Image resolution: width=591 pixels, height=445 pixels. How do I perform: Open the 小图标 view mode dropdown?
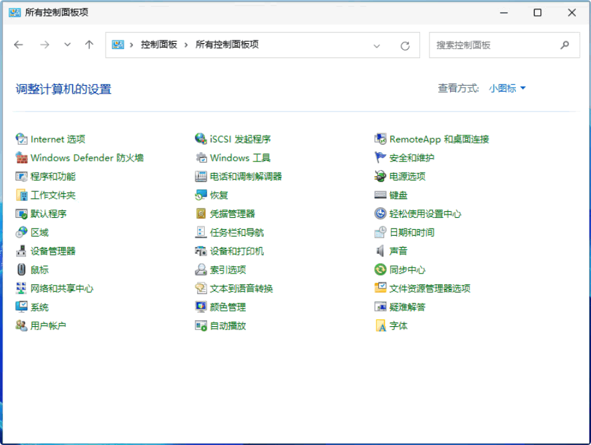point(507,88)
